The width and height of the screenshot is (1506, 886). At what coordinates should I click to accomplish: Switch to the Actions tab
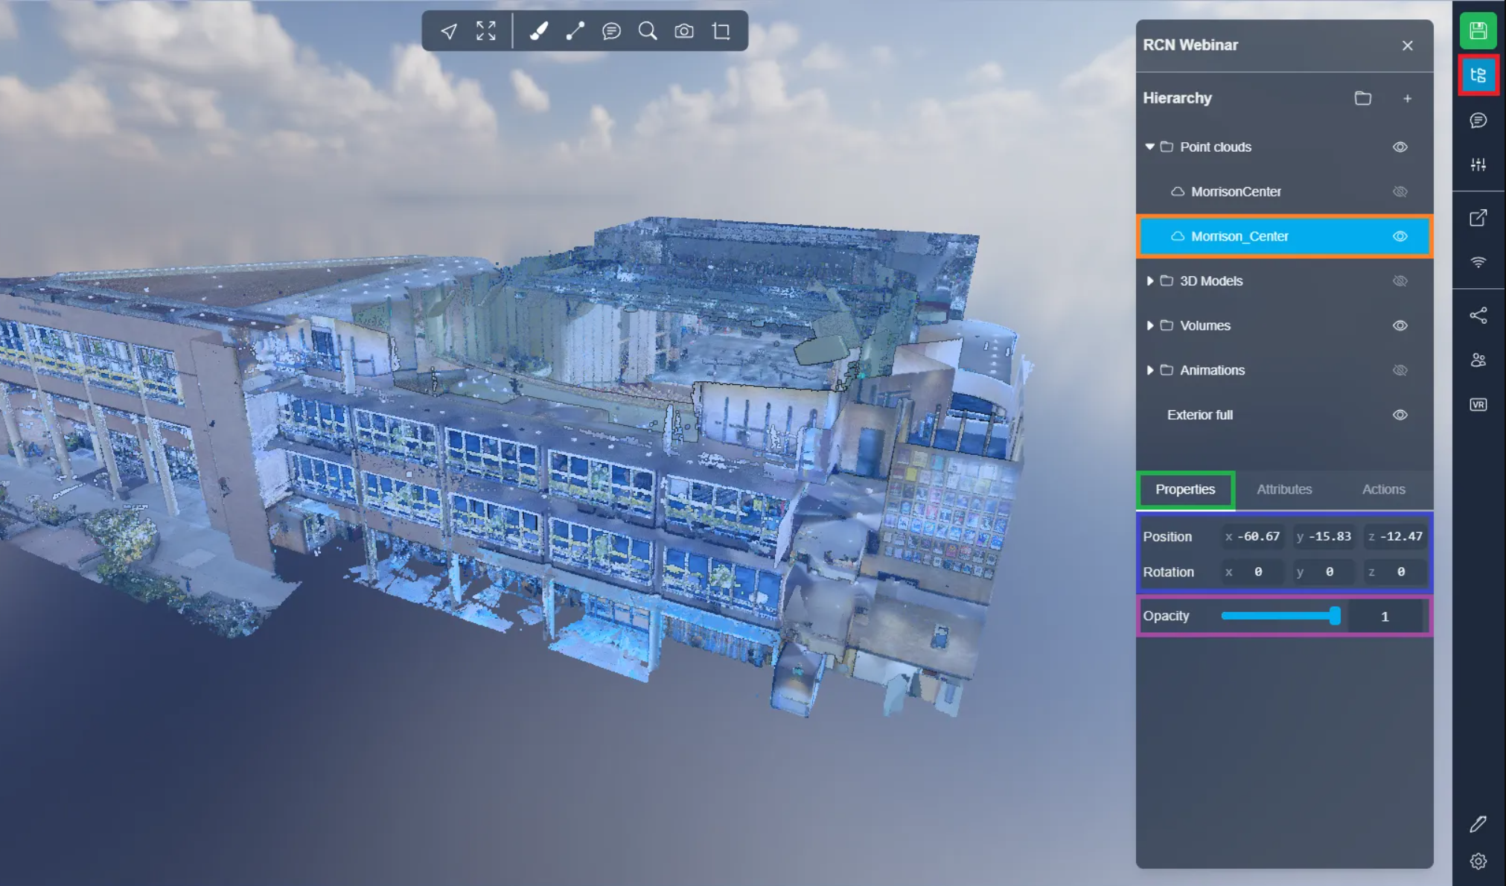[1383, 489]
